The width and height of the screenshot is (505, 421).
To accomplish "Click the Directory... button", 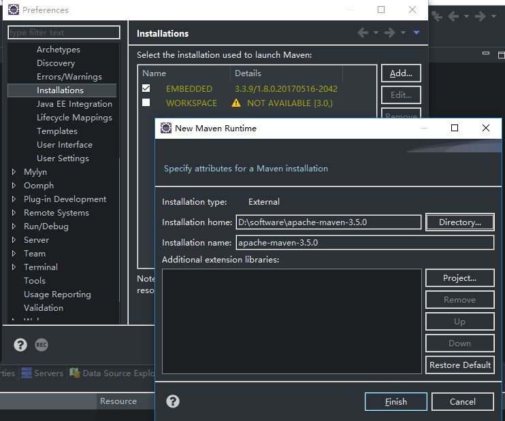I will [x=460, y=222].
